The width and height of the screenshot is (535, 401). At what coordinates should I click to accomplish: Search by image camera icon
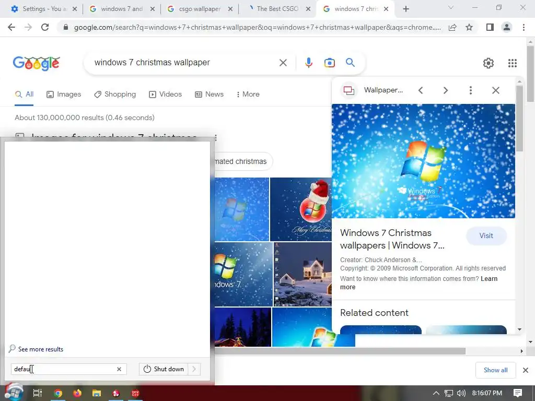coord(329,63)
